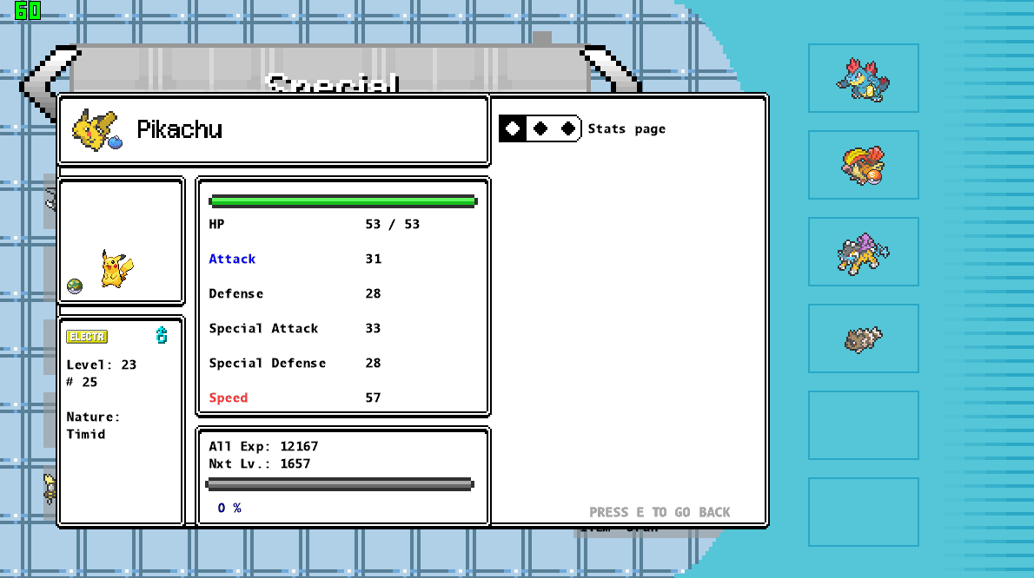Click the Defense stat label
This screenshot has height=578, width=1034.
point(236,293)
